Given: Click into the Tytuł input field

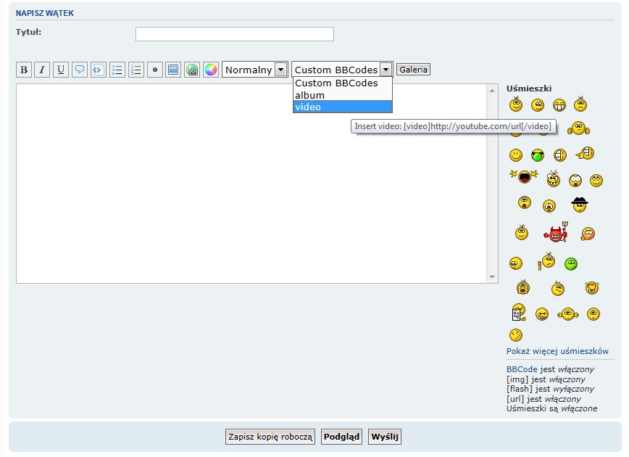Looking at the screenshot, I should (x=234, y=34).
